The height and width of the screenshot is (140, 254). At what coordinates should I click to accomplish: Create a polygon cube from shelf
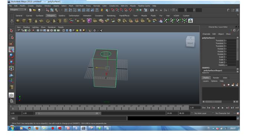[24, 21]
